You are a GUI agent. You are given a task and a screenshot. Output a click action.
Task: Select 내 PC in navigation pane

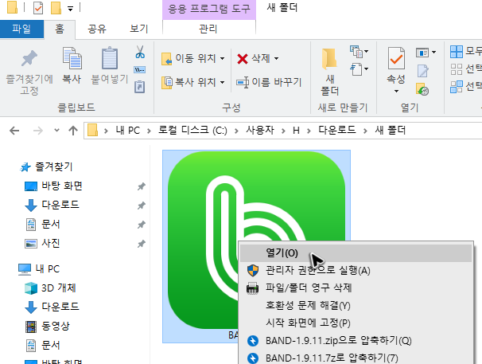[47, 269]
